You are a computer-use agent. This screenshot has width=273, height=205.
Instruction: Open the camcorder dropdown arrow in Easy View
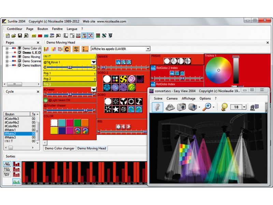[199, 107]
